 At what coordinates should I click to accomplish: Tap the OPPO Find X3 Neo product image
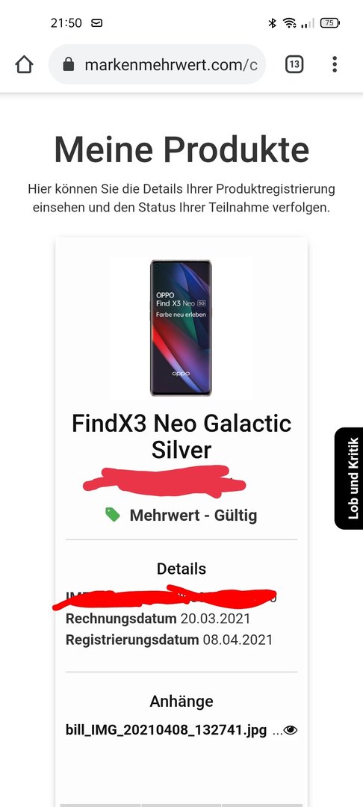(181, 328)
